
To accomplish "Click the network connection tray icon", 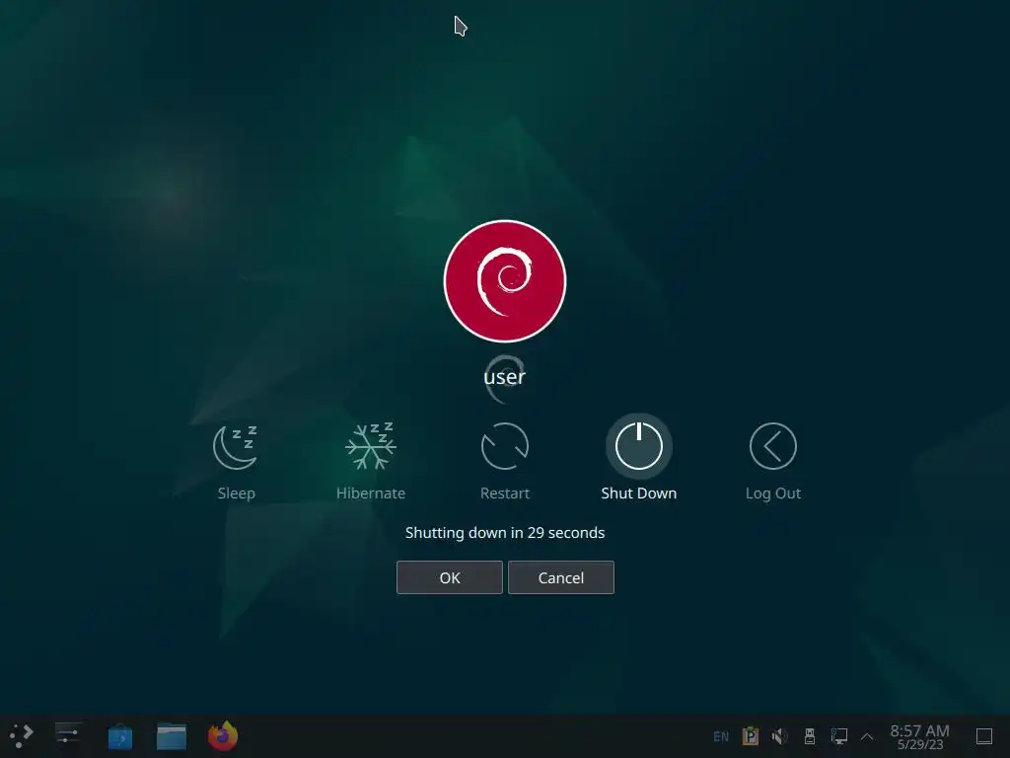I will 839,736.
